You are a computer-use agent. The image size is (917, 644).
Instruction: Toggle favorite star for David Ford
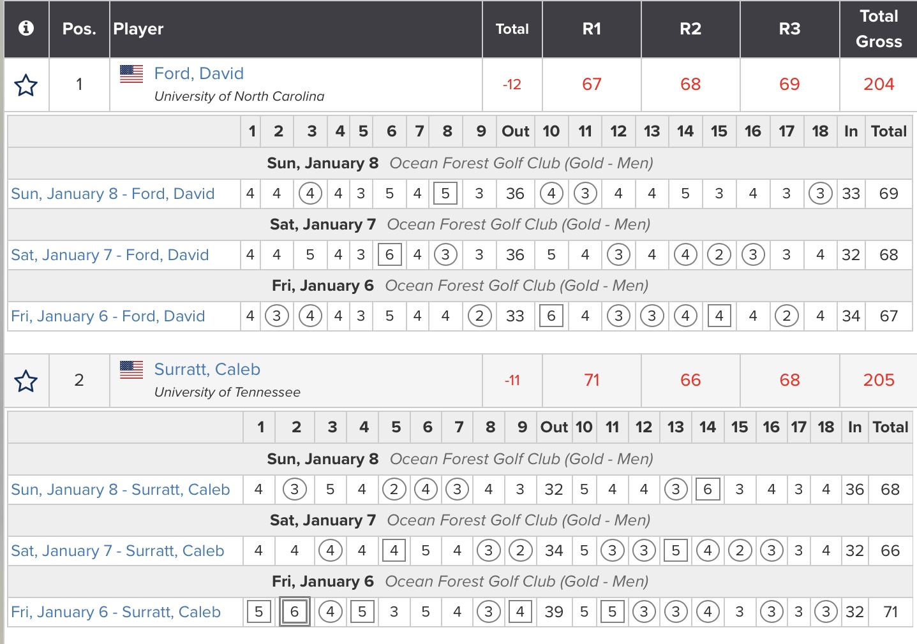pos(26,85)
